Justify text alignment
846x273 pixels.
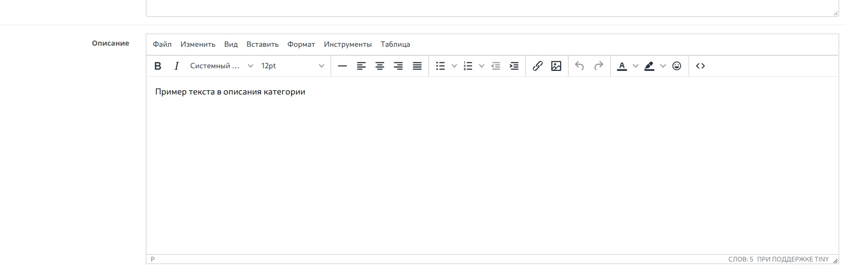[417, 66]
